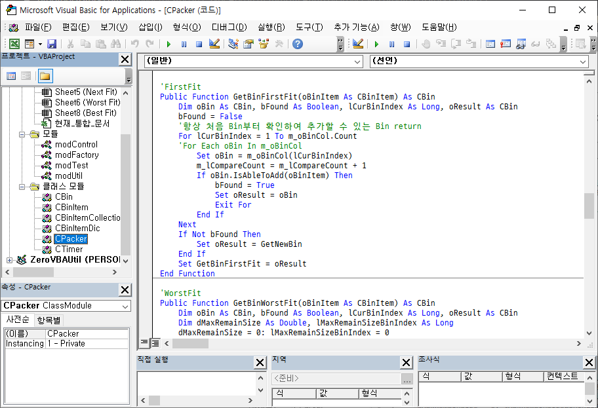Select the CTimer class module

click(x=69, y=249)
